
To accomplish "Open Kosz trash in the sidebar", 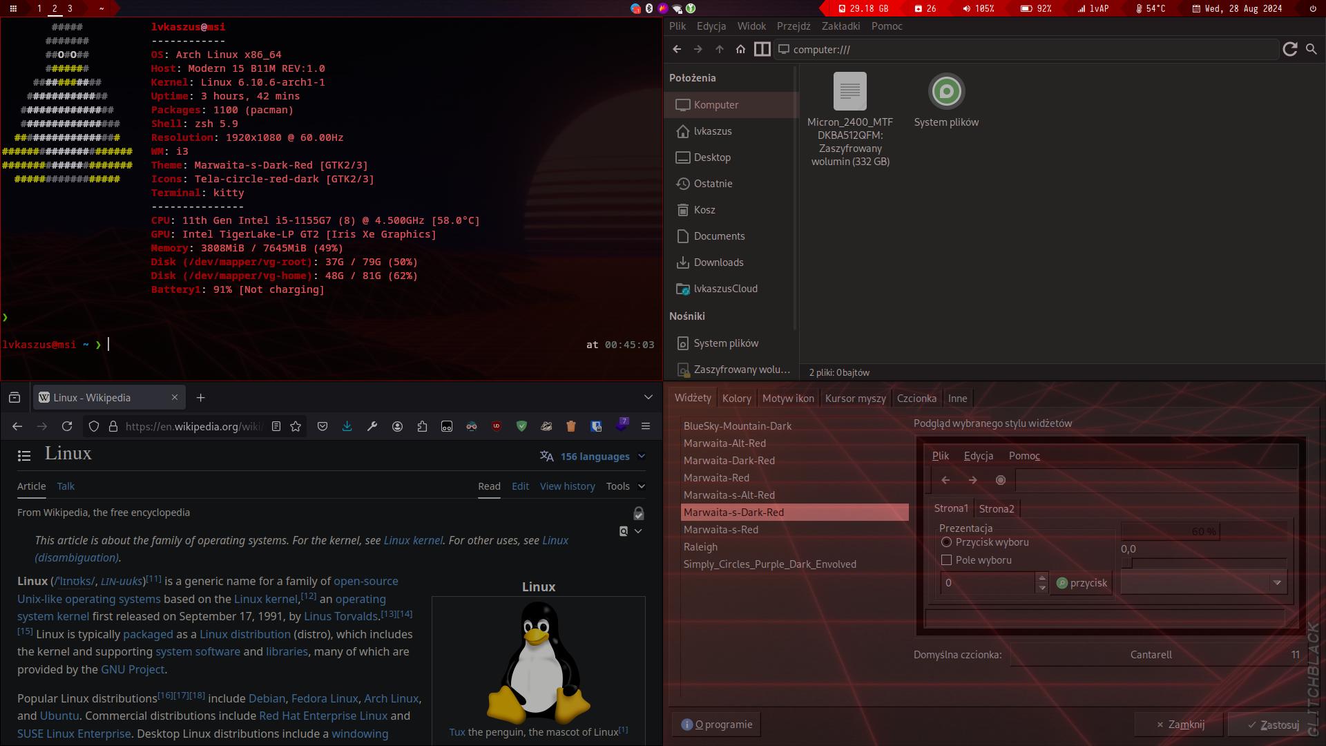I will 729,210.
